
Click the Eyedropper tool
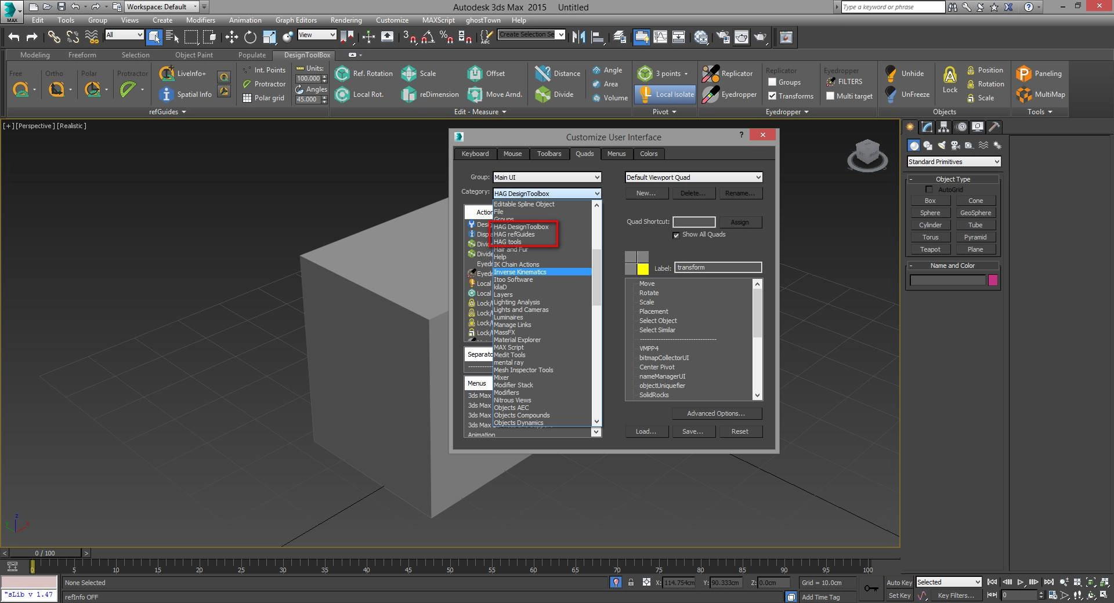coord(729,94)
